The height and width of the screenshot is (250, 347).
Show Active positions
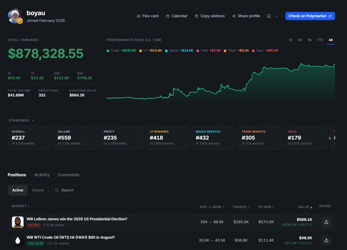click(x=18, y=190)
